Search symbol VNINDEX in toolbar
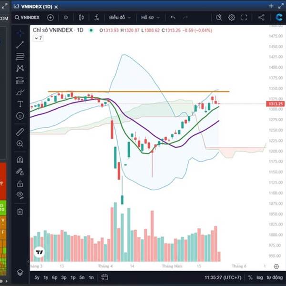Screen dimensions: 286x286 click(27, 18)
